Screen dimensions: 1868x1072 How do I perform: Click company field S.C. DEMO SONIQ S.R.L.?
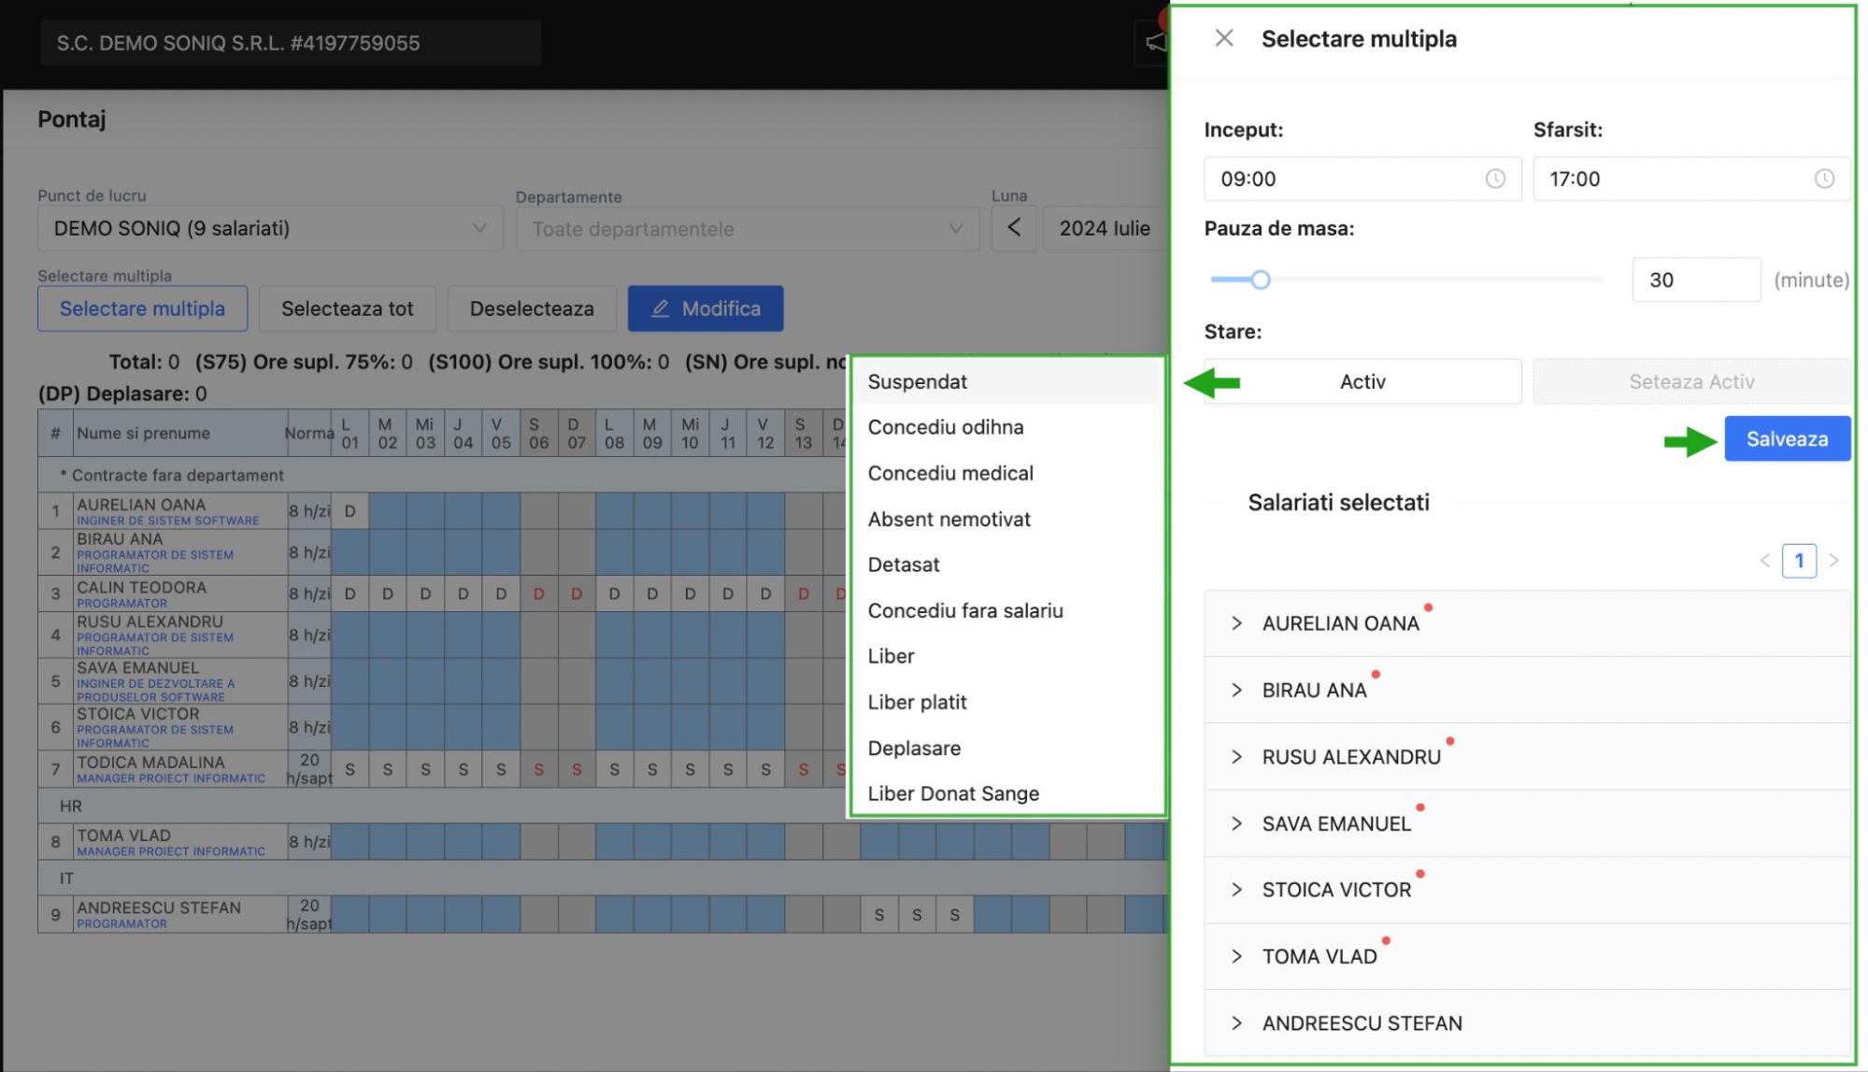pyautogui.click(x=290, y=43)
